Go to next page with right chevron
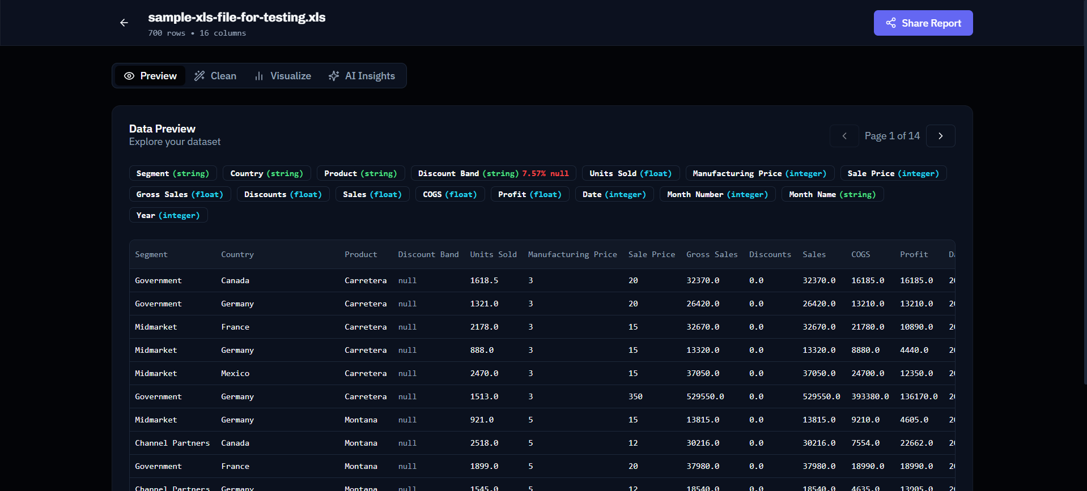Image resolution: width=1087 pixels, height=491 pixels. click(941, 136)
